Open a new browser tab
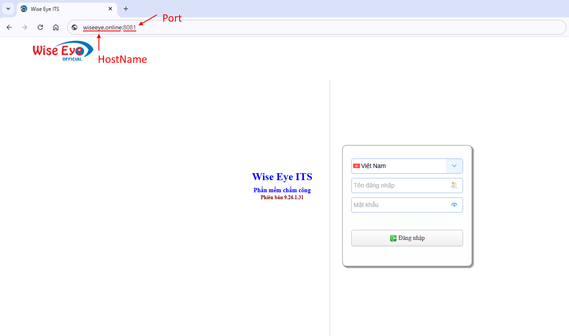569x336 pixels. click(126, 9)
